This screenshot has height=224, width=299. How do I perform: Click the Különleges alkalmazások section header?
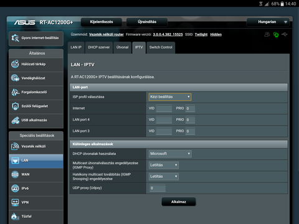(x=179, y=144)
